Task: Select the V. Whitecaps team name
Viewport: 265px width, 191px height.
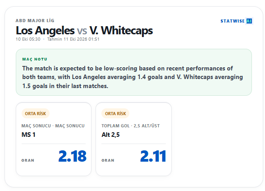Action: tap(121, 31)
